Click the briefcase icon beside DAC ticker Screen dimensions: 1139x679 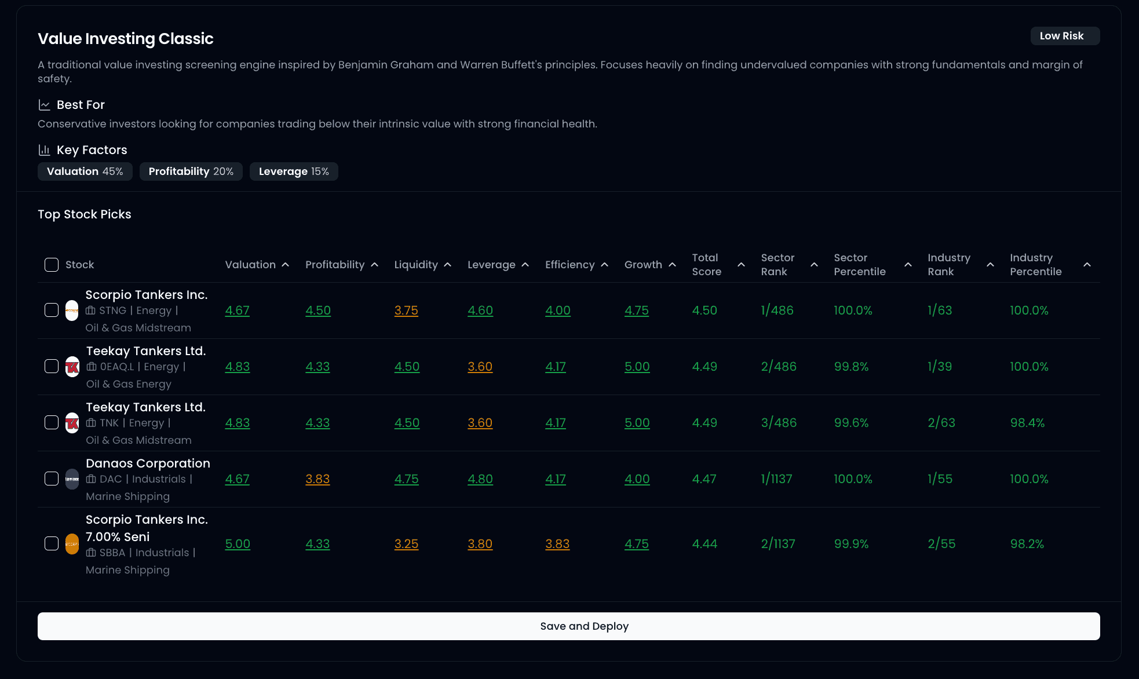point(91,479)
